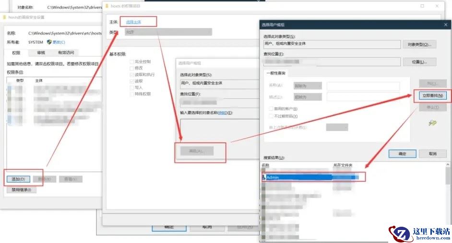Toggle the 写入 permission checkbox
The height and width of the screenshot is (243, 452).
click(x=131, y=88)
